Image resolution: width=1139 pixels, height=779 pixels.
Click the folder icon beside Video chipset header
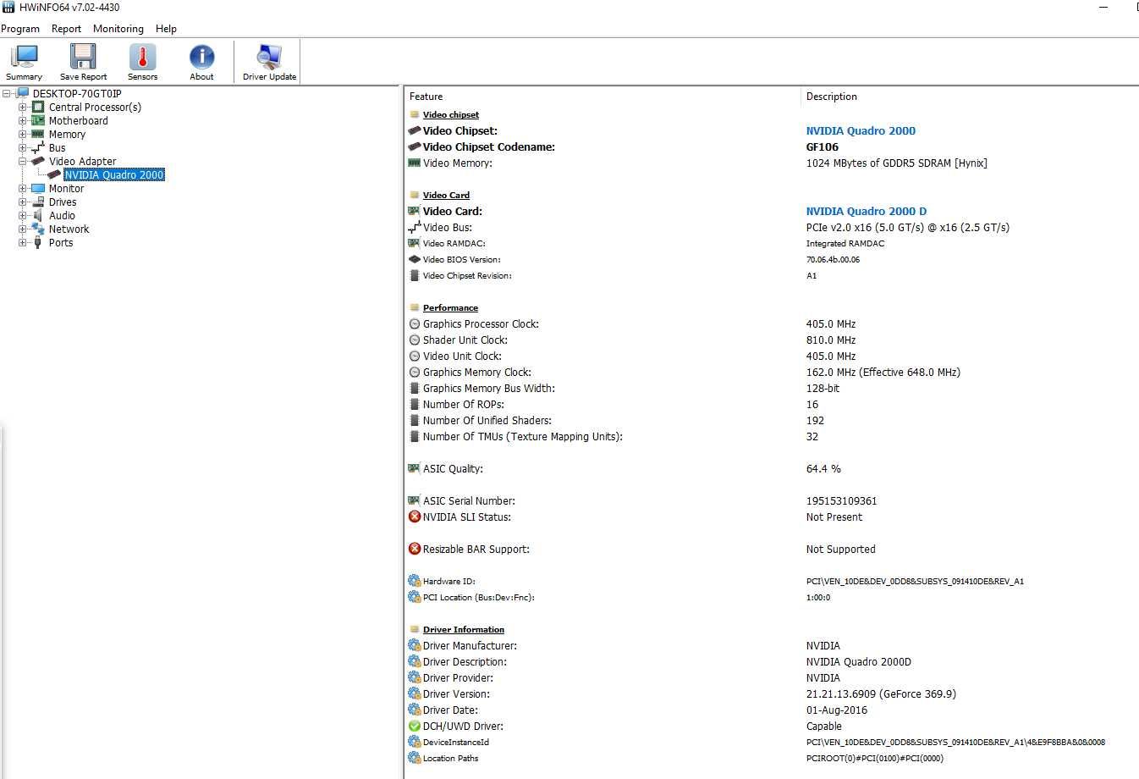coord(415,115)
